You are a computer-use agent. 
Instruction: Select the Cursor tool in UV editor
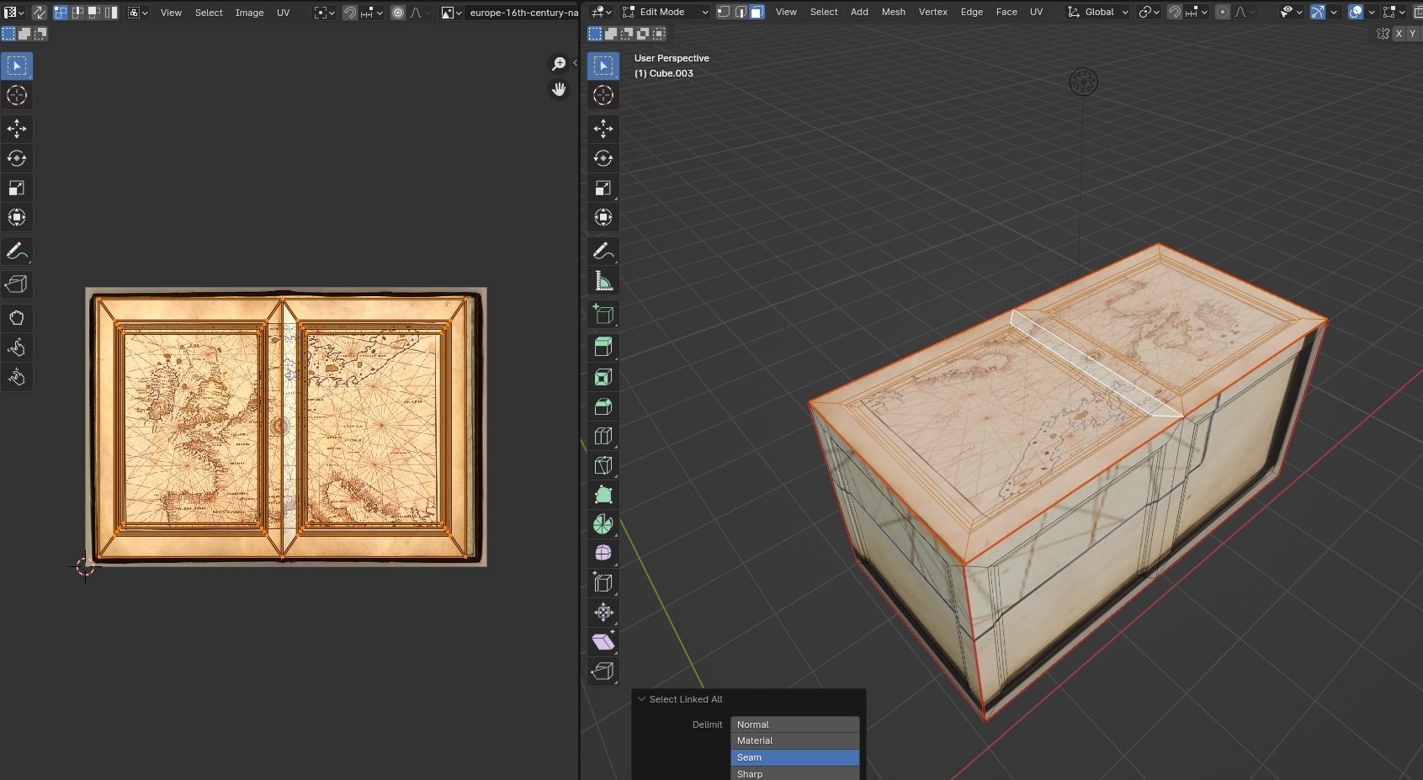pos(16,95)
